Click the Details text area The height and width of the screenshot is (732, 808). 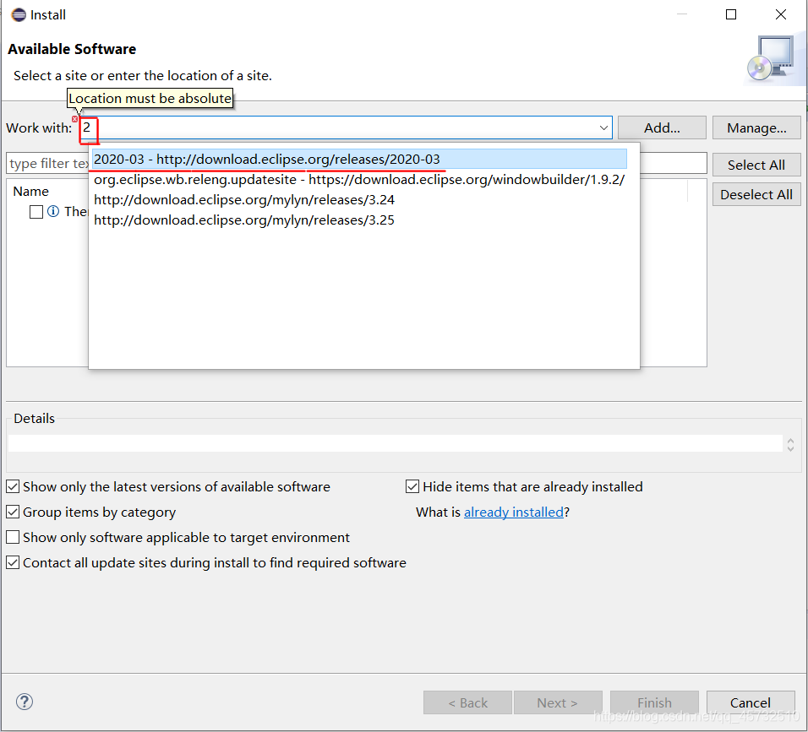396,443
